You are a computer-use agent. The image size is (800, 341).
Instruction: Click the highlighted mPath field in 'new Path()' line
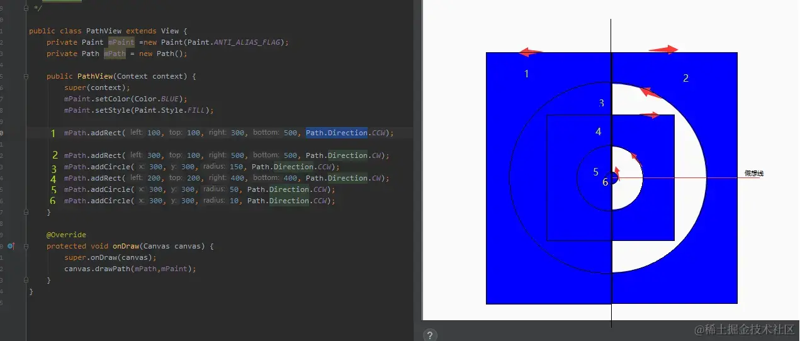(115, 53)
